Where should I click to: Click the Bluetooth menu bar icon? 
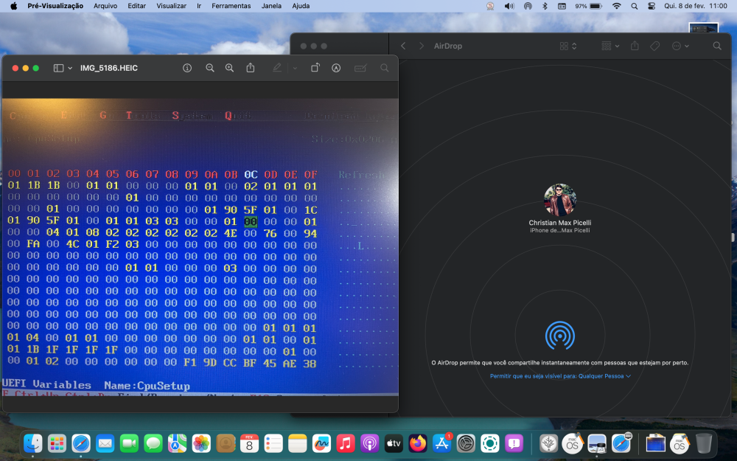point(545,6)
